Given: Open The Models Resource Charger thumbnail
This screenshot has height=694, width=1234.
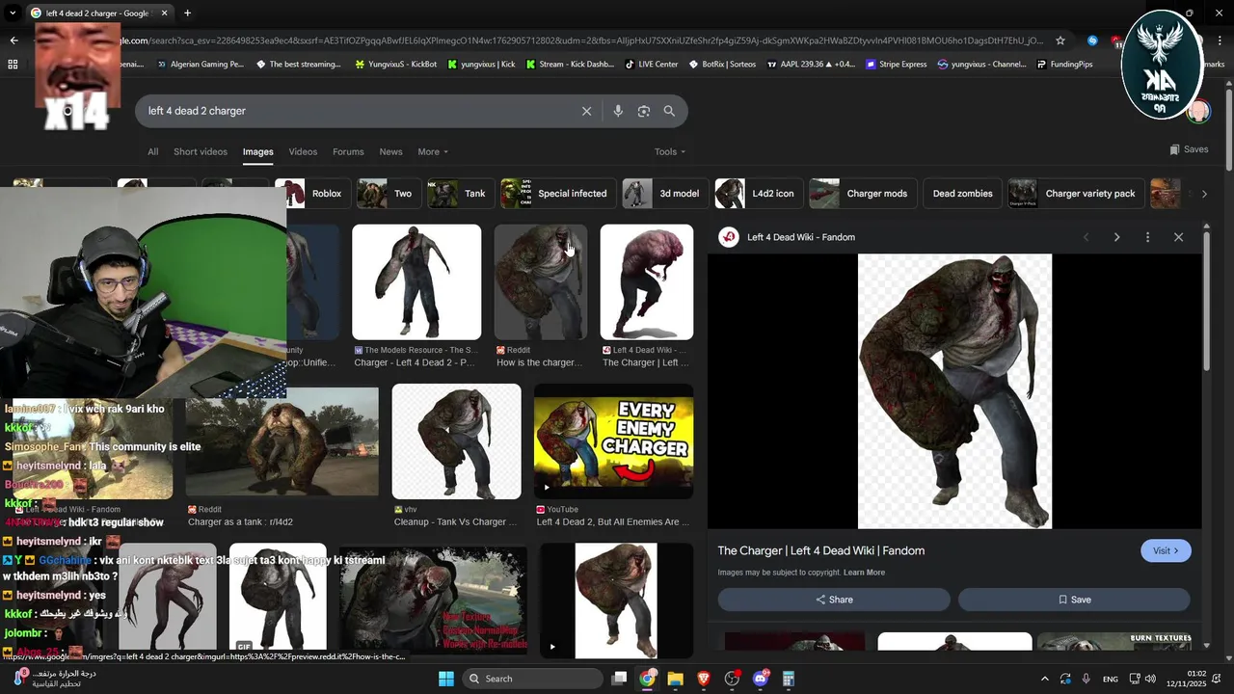Looking at the screenshot, I should tap(416, 281).
